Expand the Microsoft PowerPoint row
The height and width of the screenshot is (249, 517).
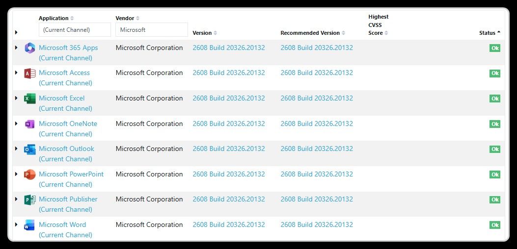coord(16,174)
